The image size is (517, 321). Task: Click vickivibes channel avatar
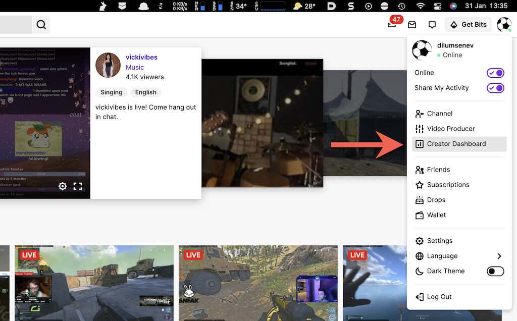108,65
